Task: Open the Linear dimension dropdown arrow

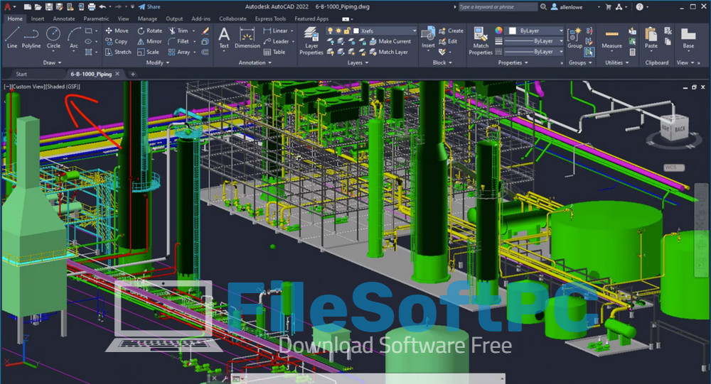Action: pyautogui.click(x=292, y=31)
